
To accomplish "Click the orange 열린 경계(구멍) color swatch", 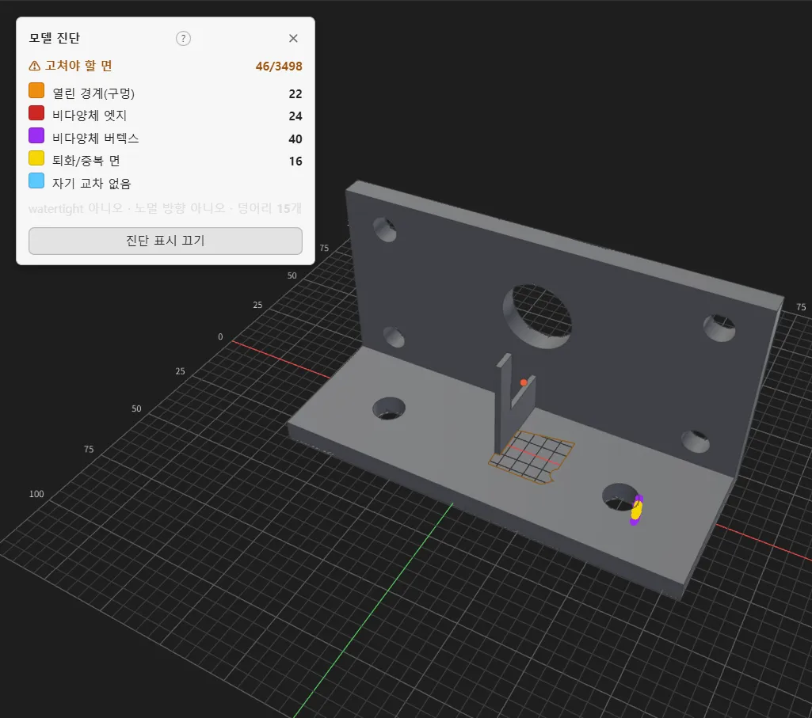I will (x=36, y=90).
